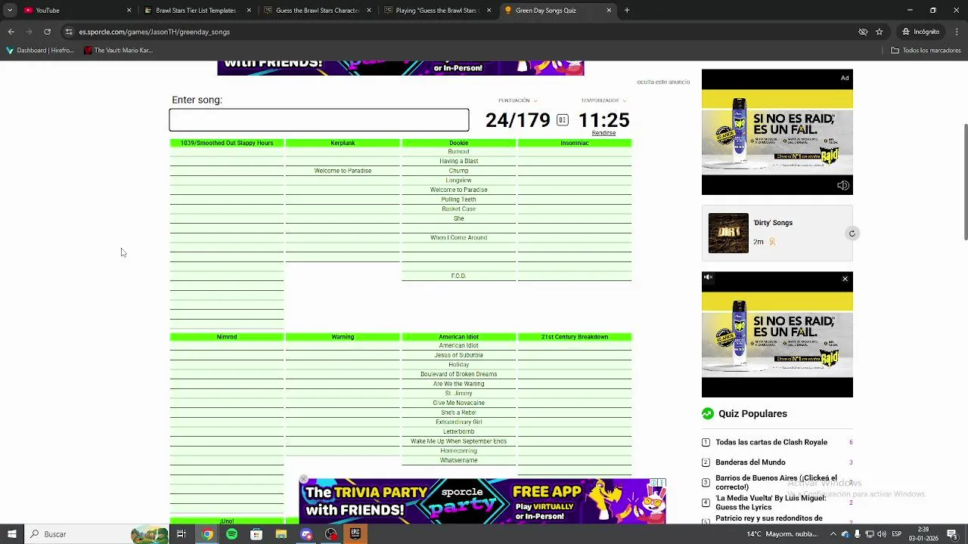Screen dimensions: 968x544
Task: Open The Vault: Mario Kar... bookmark
Action: [118, 51]
